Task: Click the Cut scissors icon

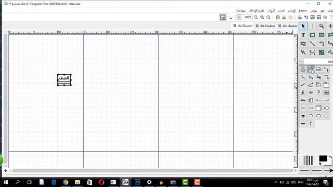Action: click(x=284, y=17)
